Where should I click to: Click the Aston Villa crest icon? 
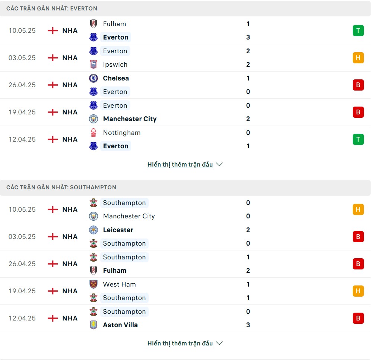[93, 325]
